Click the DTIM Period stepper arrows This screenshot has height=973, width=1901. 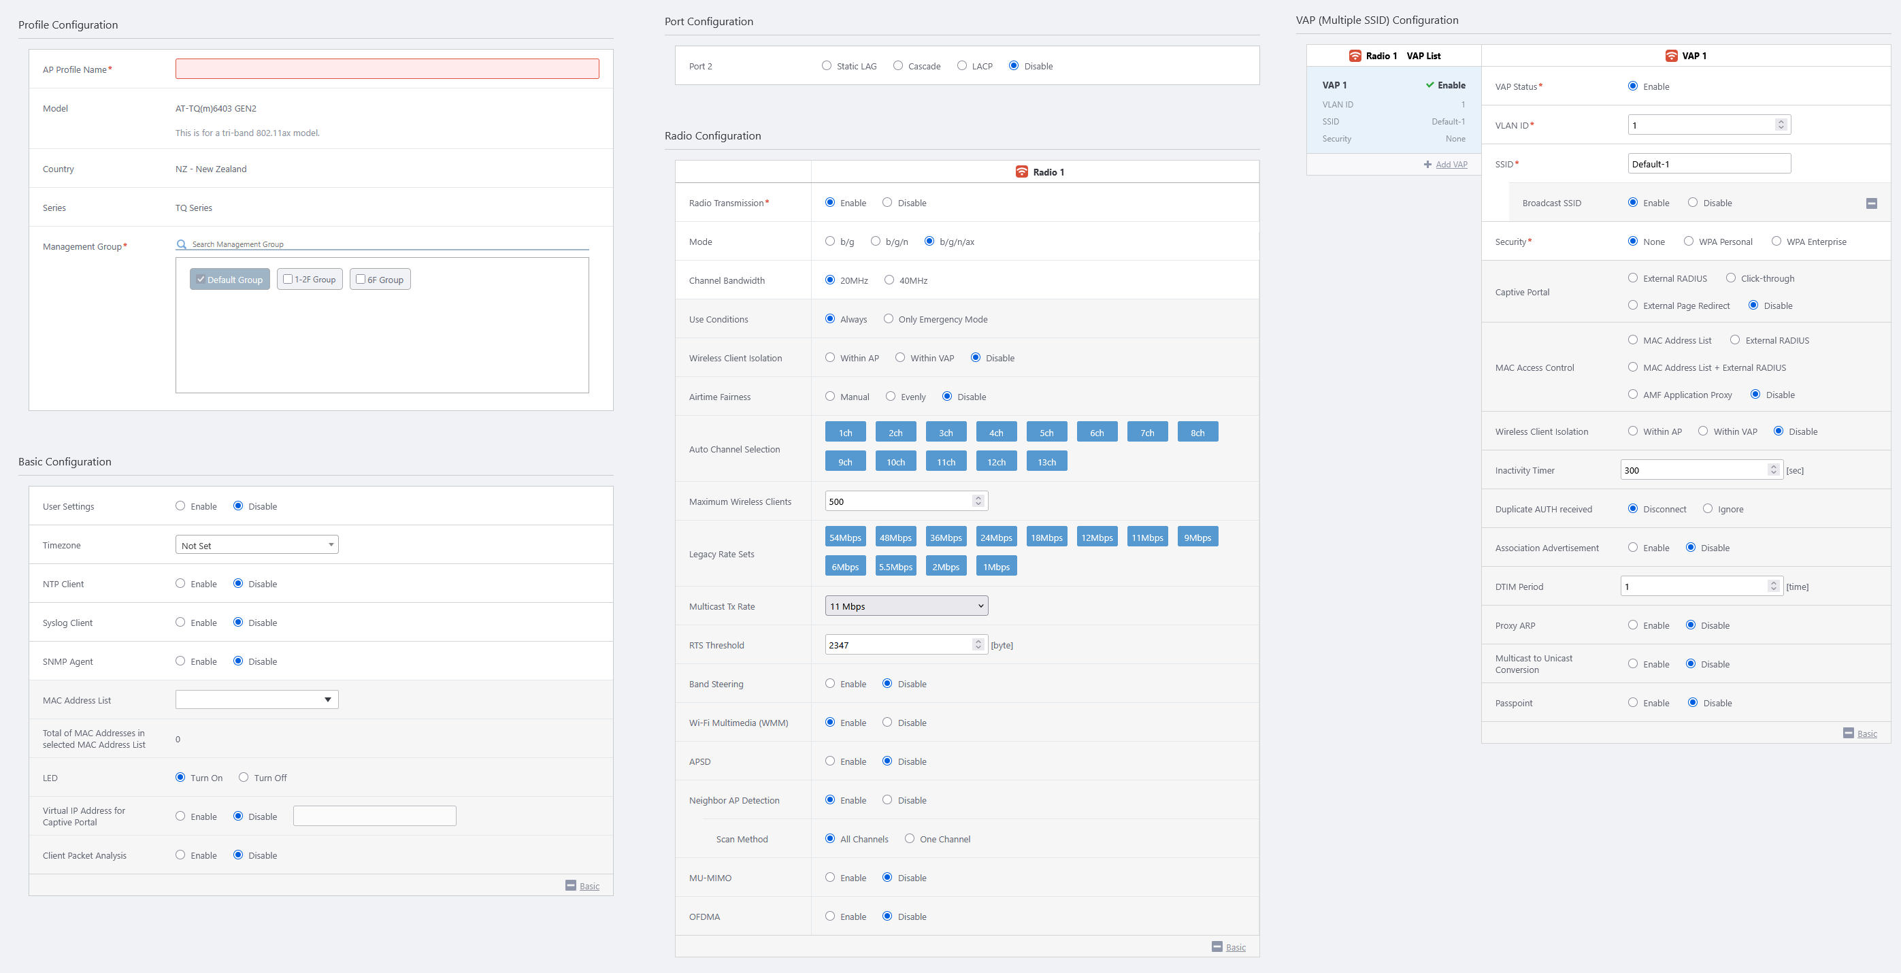pos(1774,586)
